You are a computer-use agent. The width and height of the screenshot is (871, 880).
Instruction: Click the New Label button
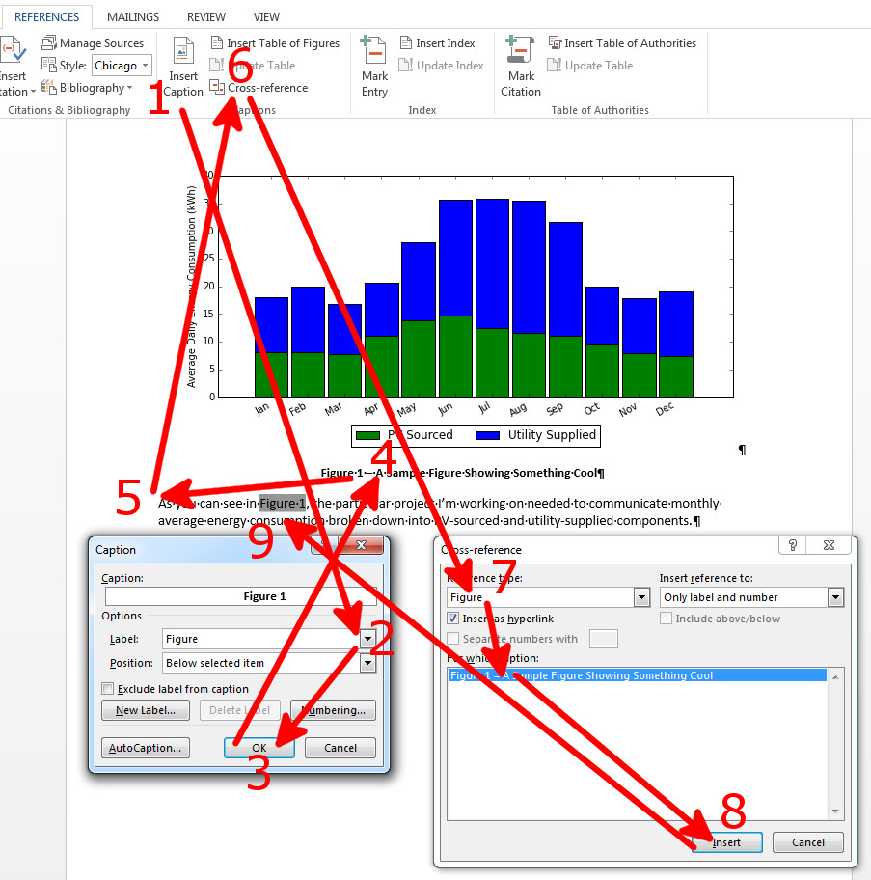pos(145,710)
